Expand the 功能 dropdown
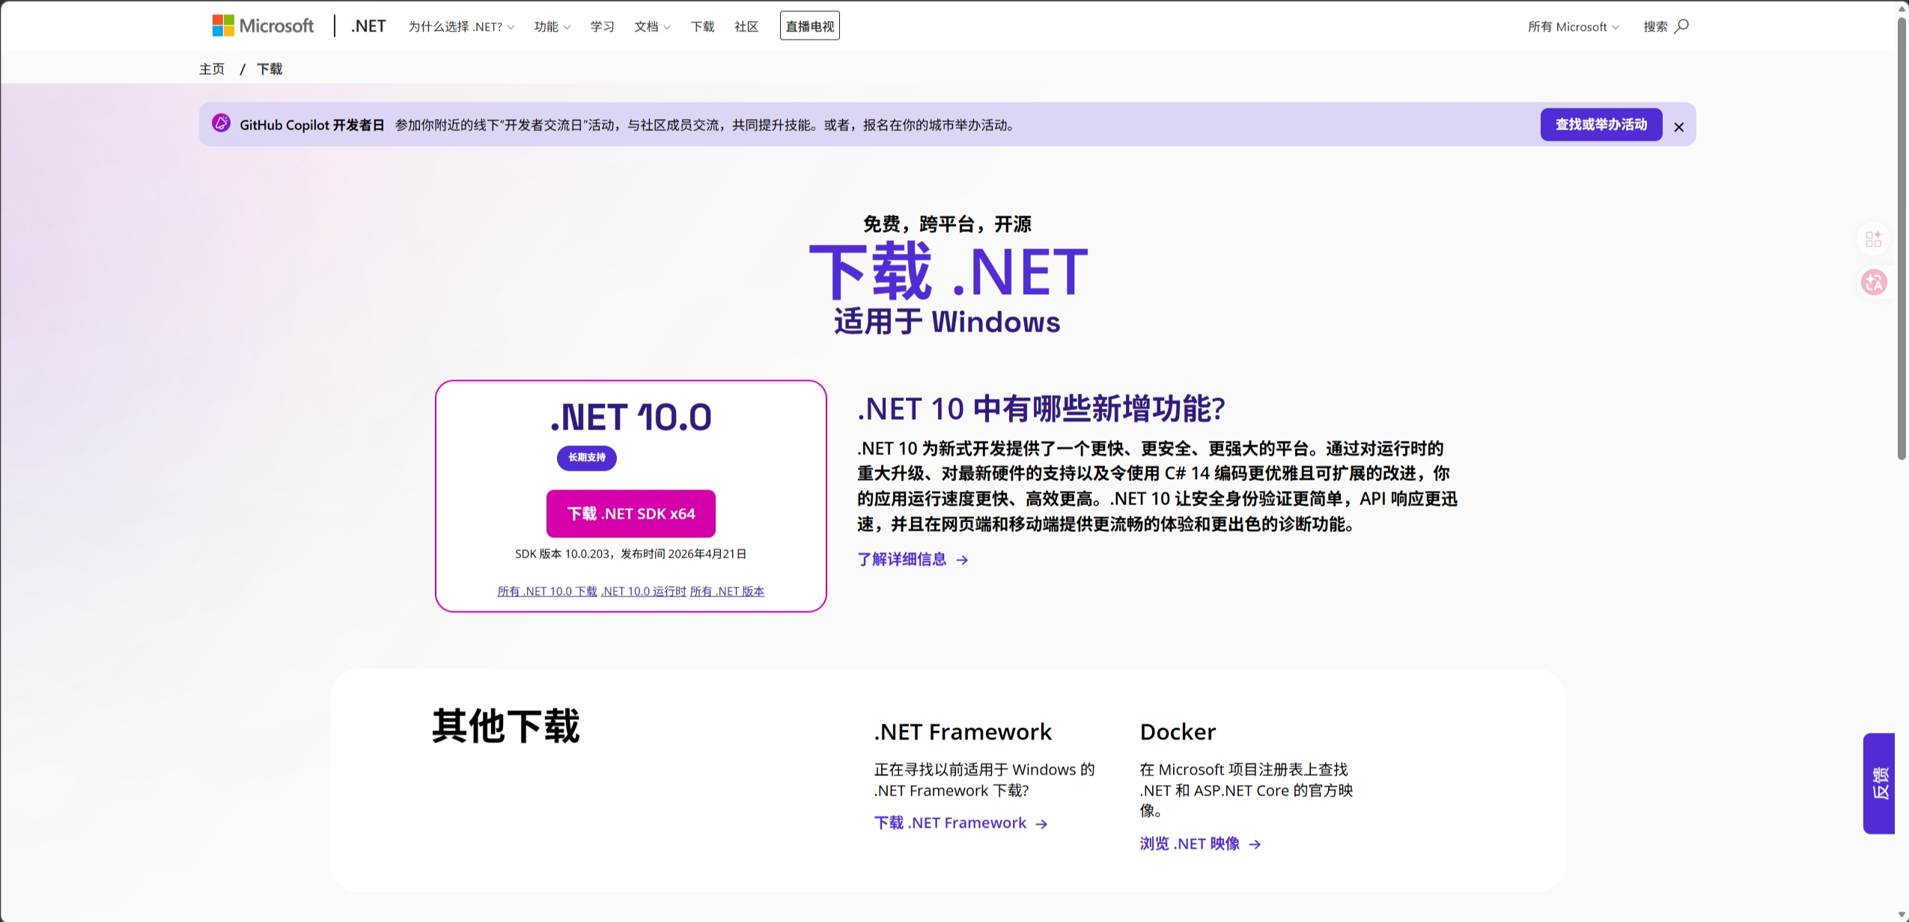1909x922 pixels. click(x=552, y=27)
